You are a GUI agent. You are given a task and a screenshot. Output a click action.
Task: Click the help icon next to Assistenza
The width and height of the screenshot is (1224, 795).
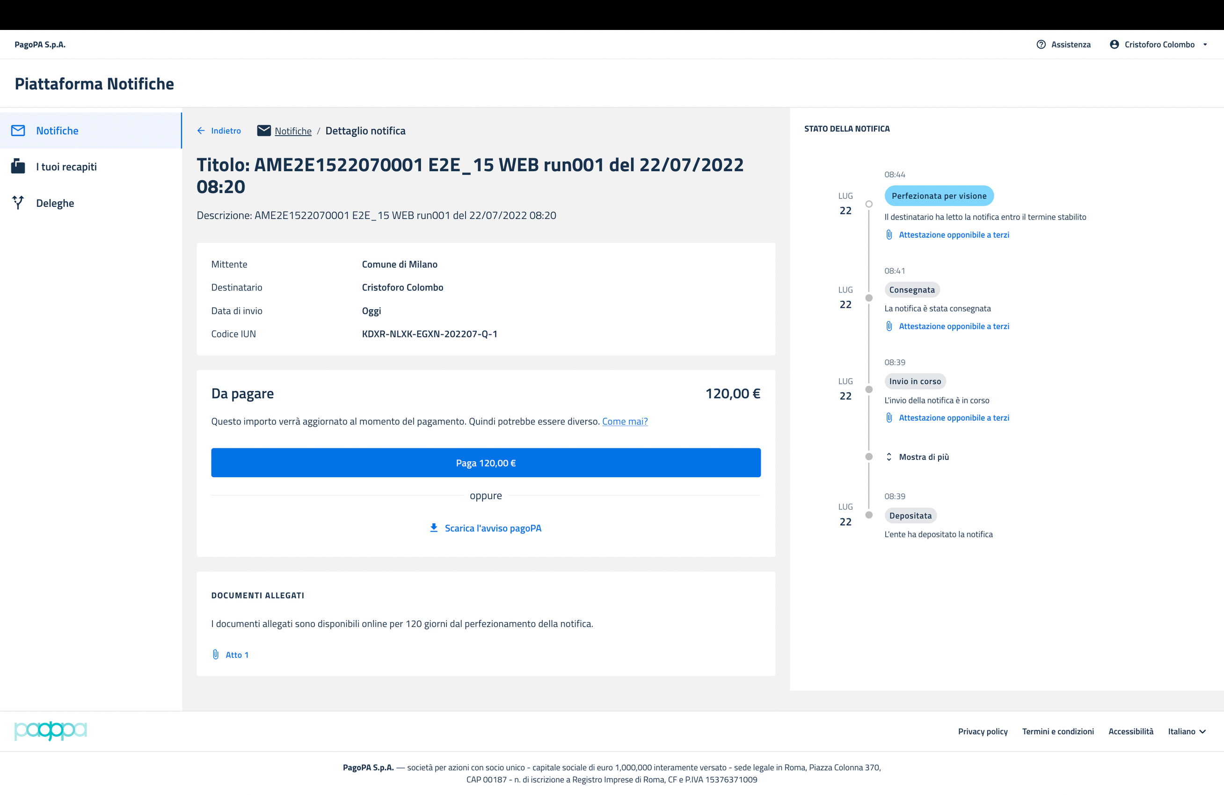(1041, 44)
